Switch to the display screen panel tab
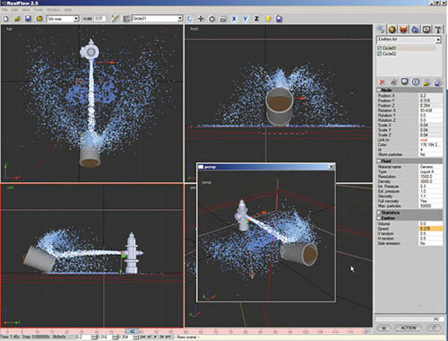This screenshot has height=341, width=448. (426, 30)
